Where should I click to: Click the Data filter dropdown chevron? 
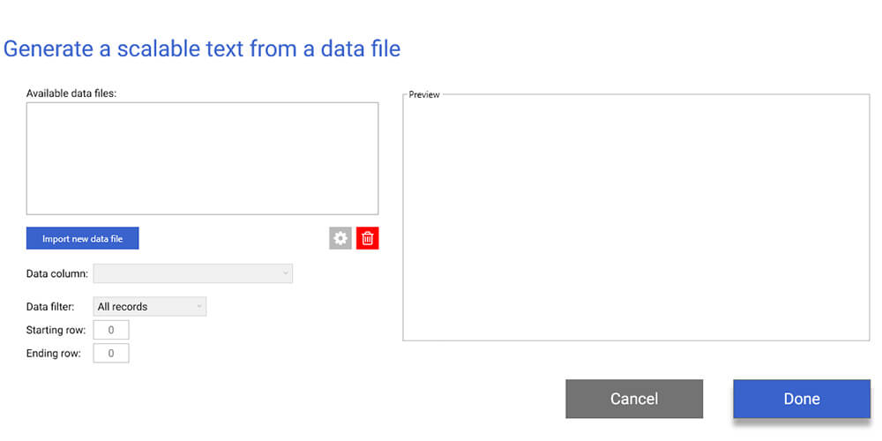pyautogui.click(x=199, y=307)
